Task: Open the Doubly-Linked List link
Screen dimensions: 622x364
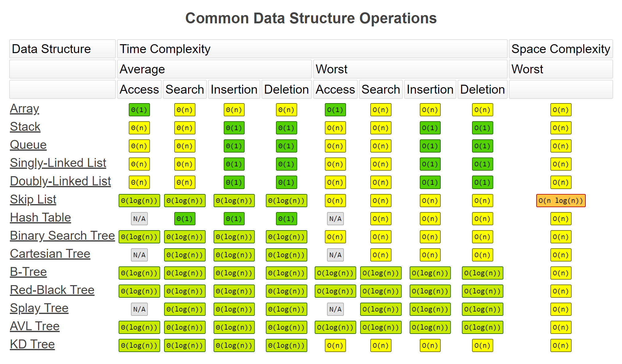Action: tap(60, 181)
